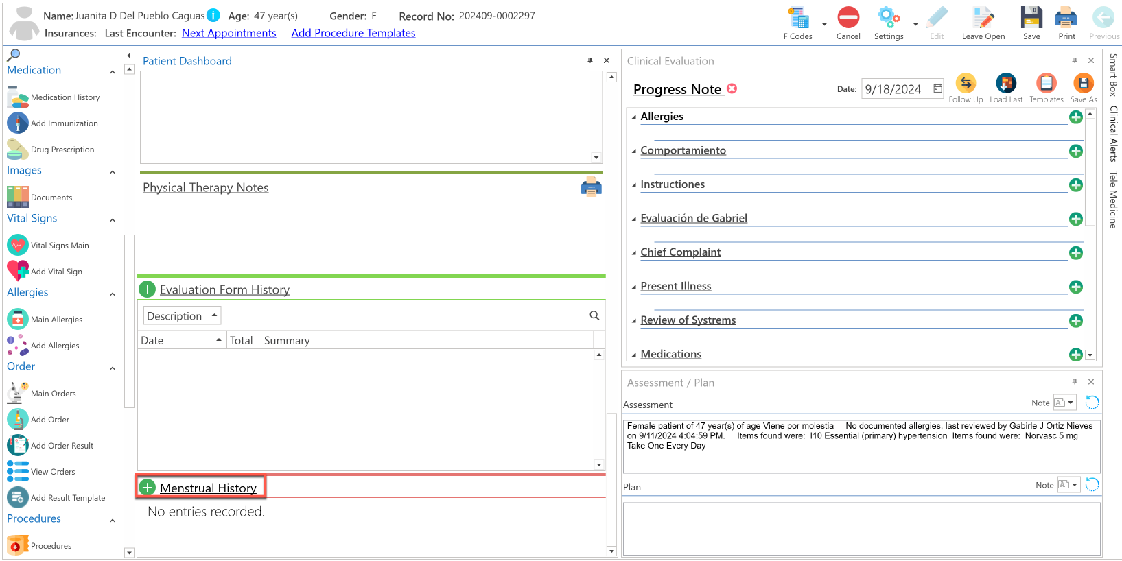
Task: Search Evaluation Form History magnifier
Action: tap(594, 315)
